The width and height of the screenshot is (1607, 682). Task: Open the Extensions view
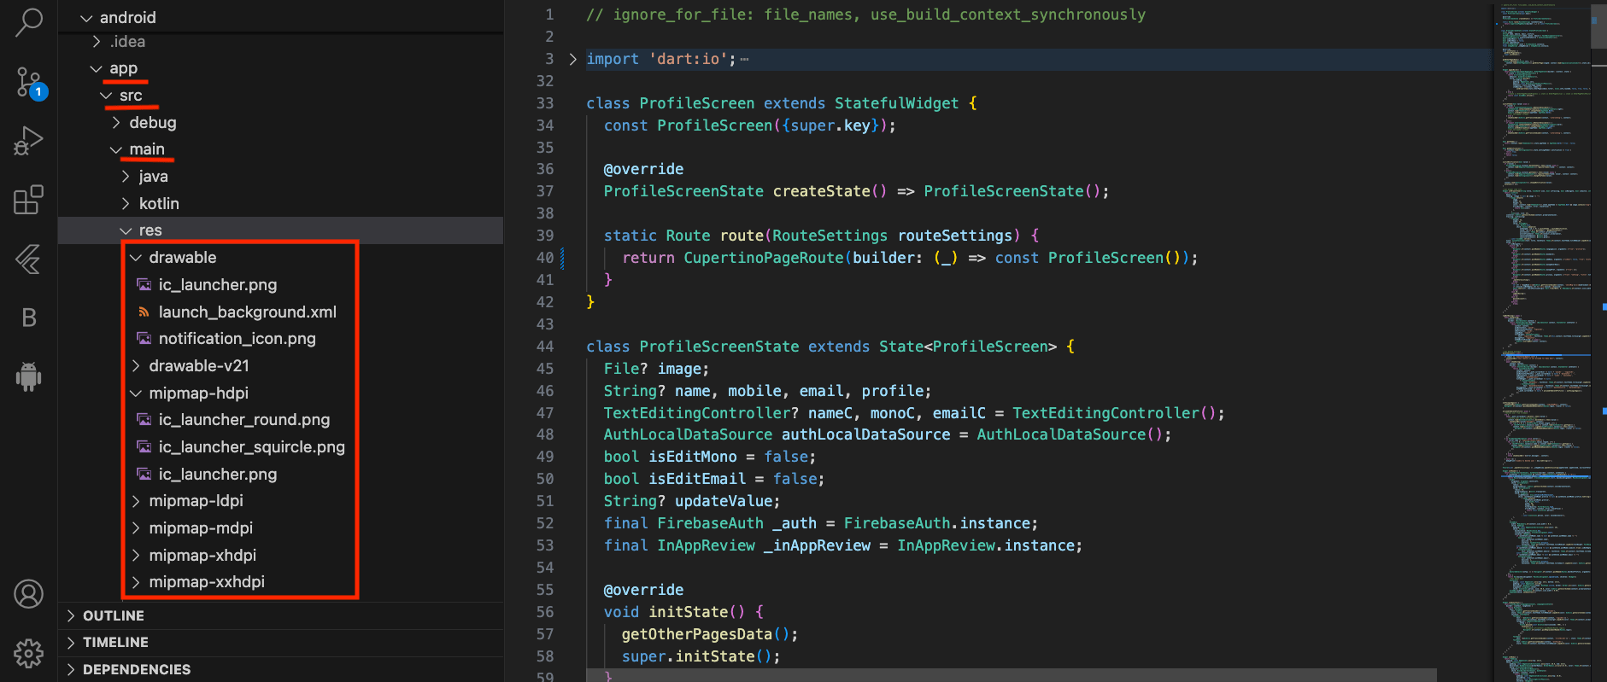pos(29,200)
